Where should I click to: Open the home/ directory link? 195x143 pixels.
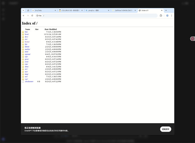point(27,42)
